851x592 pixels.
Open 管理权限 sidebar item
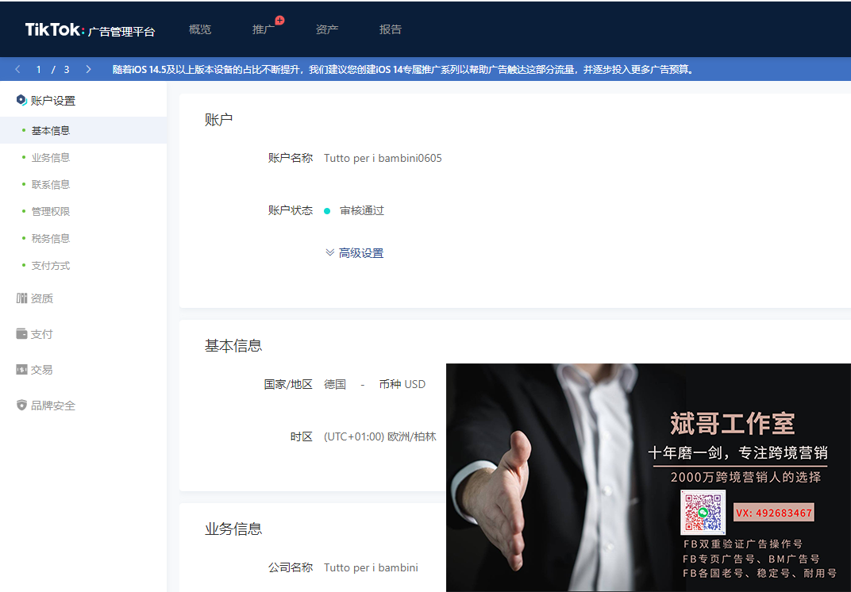tap(51, 212)
